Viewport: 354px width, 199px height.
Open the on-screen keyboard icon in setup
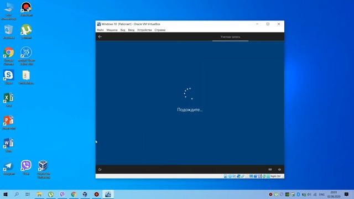pyautogui.click(x=270, y=170)
